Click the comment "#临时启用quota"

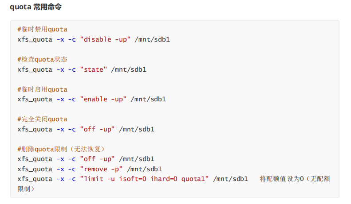pos(42,89)
